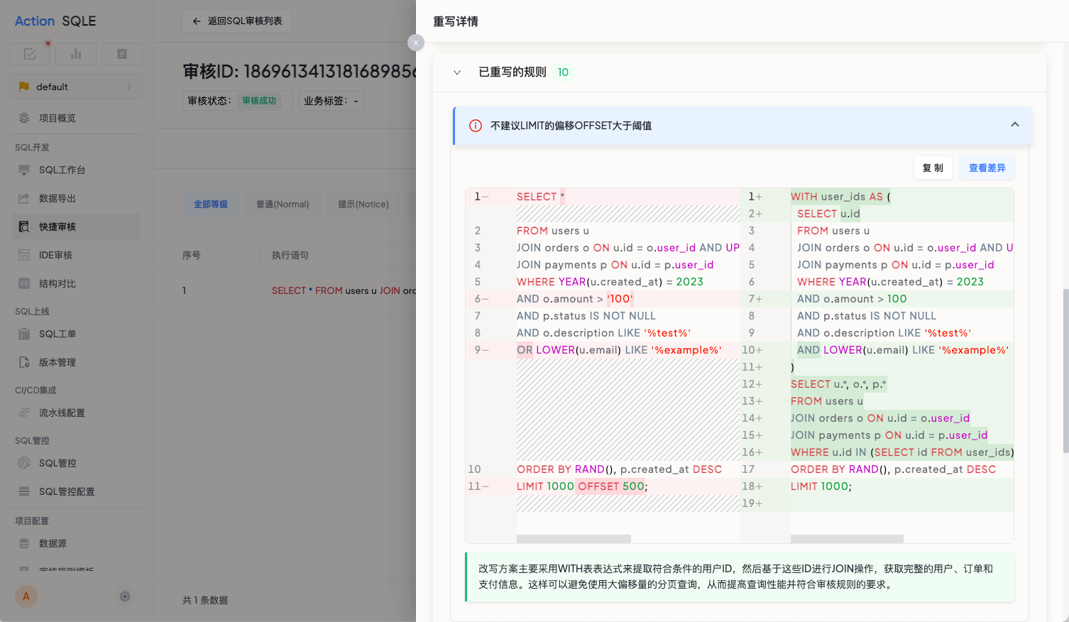Click the 项目概览 layers icon

[x=24, y=118]
